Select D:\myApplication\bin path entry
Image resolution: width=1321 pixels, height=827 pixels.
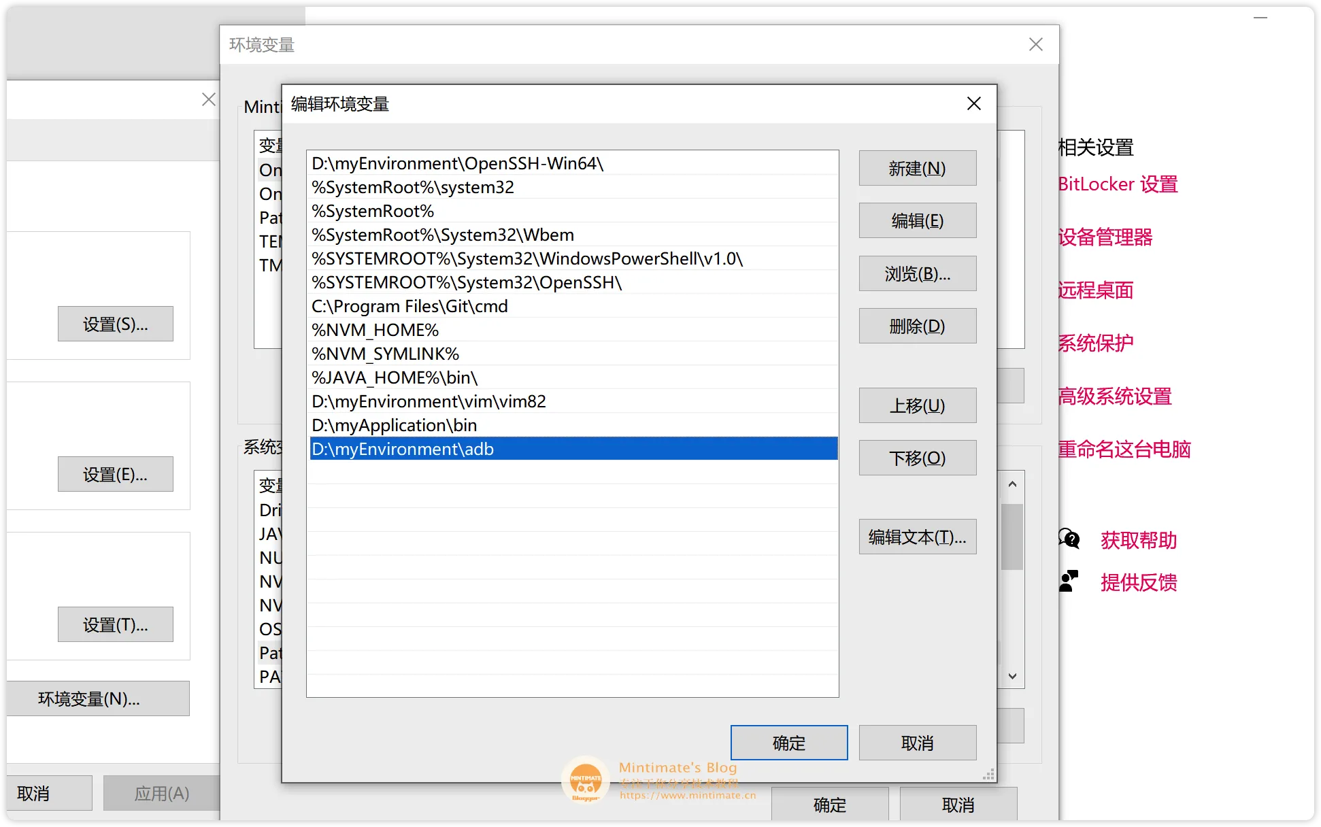pyautogui.click(x=571, y=425)
